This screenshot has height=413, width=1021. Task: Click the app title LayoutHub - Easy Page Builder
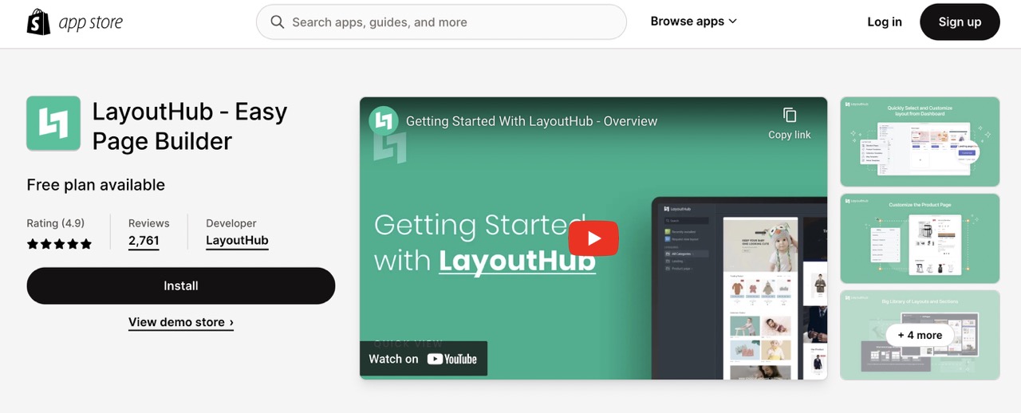tap(190, 126)
